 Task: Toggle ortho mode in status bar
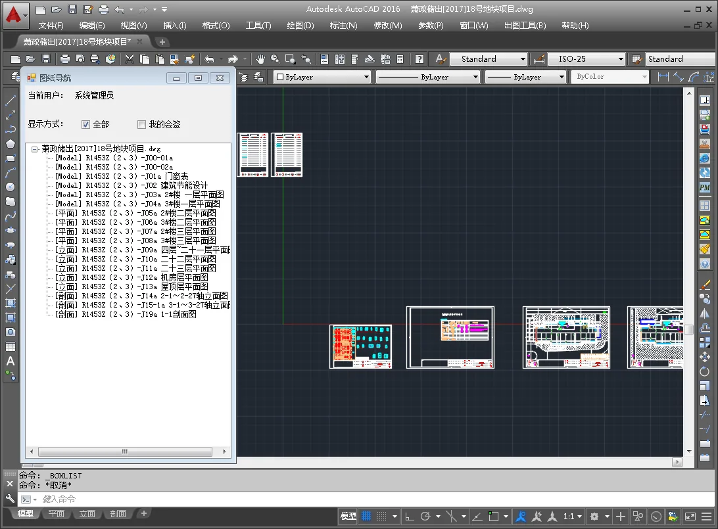pos(410,517)
